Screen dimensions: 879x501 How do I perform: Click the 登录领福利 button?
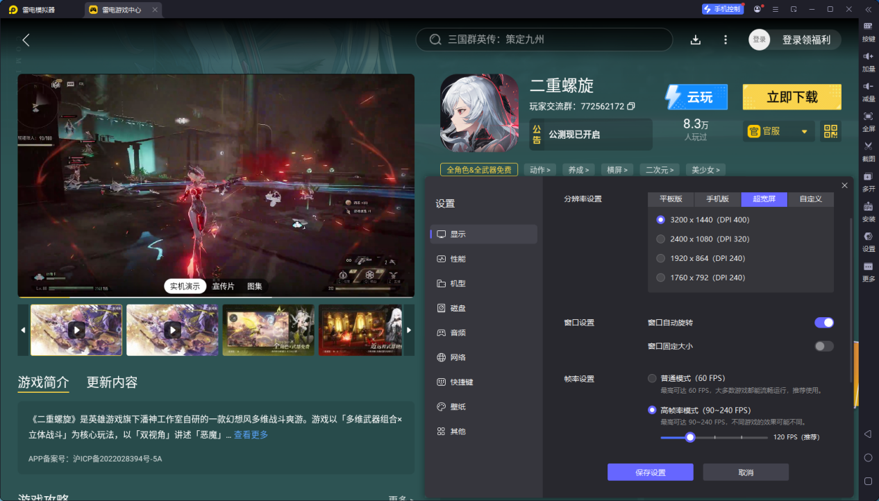pos(806,40)
